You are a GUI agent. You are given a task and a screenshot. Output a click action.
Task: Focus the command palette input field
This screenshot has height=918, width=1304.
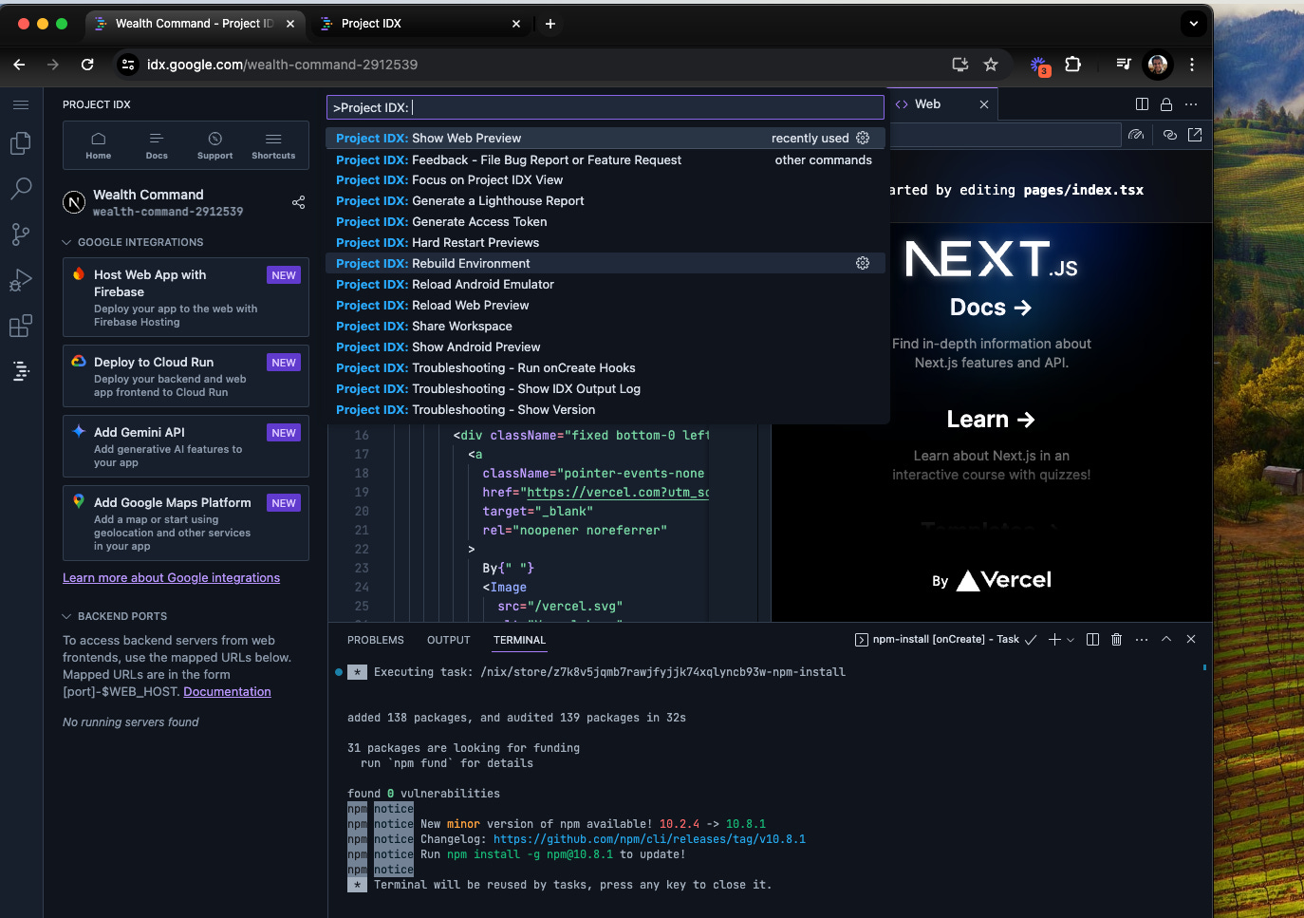(605, 107)
